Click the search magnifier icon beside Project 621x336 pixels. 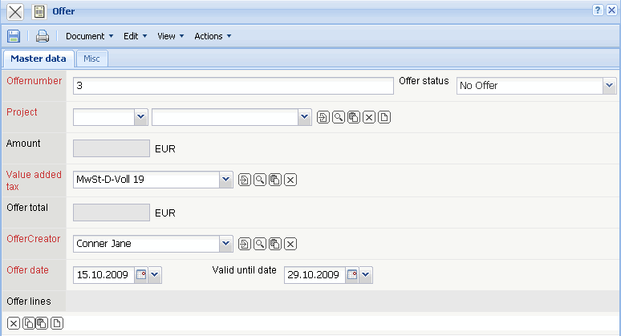coord(338,118)
